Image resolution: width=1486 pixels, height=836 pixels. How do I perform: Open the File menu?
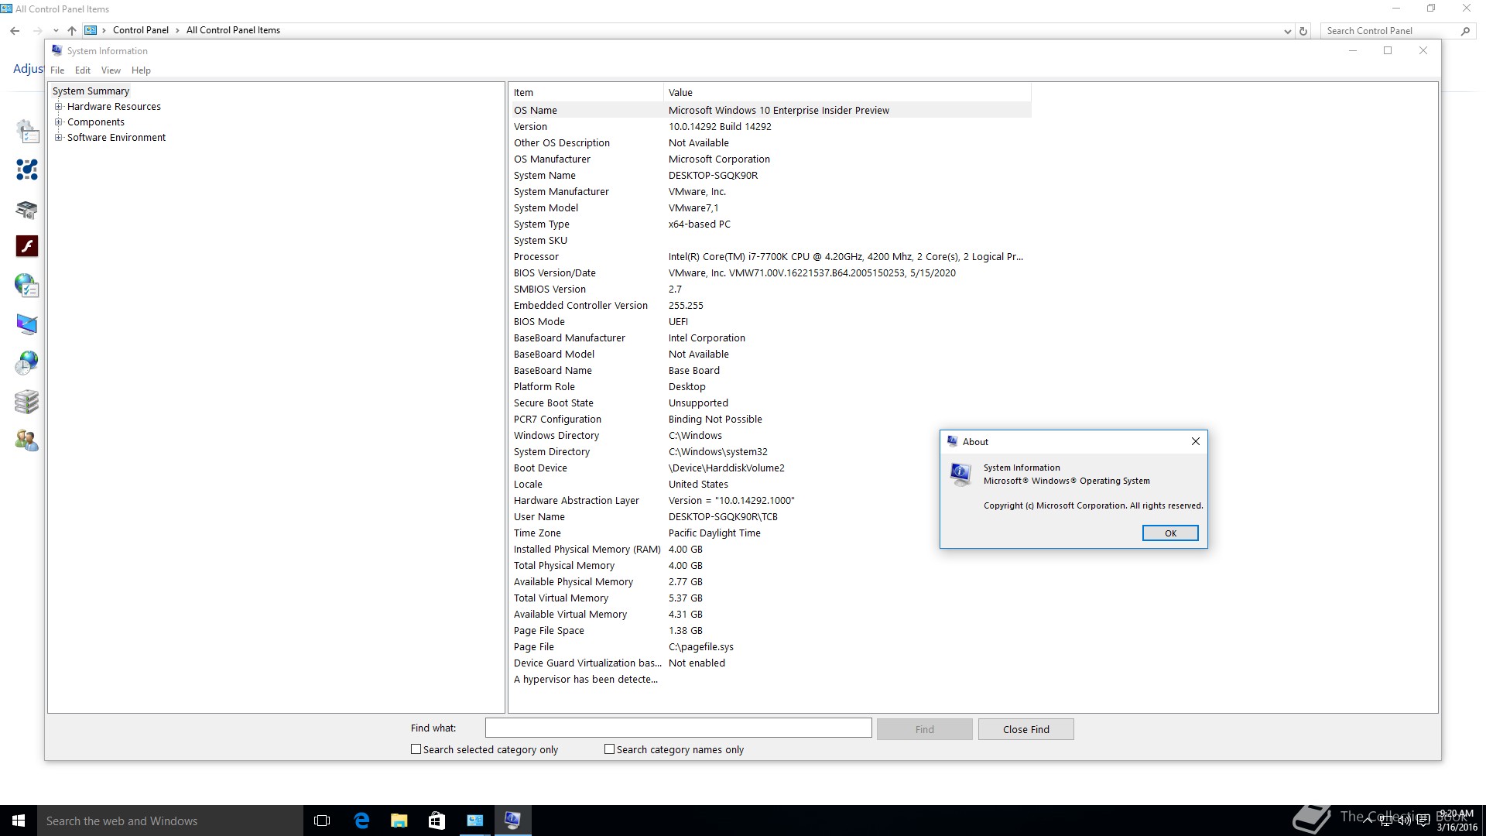coord(57,70)
